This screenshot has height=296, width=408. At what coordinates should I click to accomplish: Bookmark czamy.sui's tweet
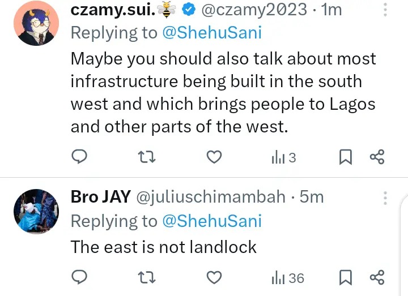345,157
